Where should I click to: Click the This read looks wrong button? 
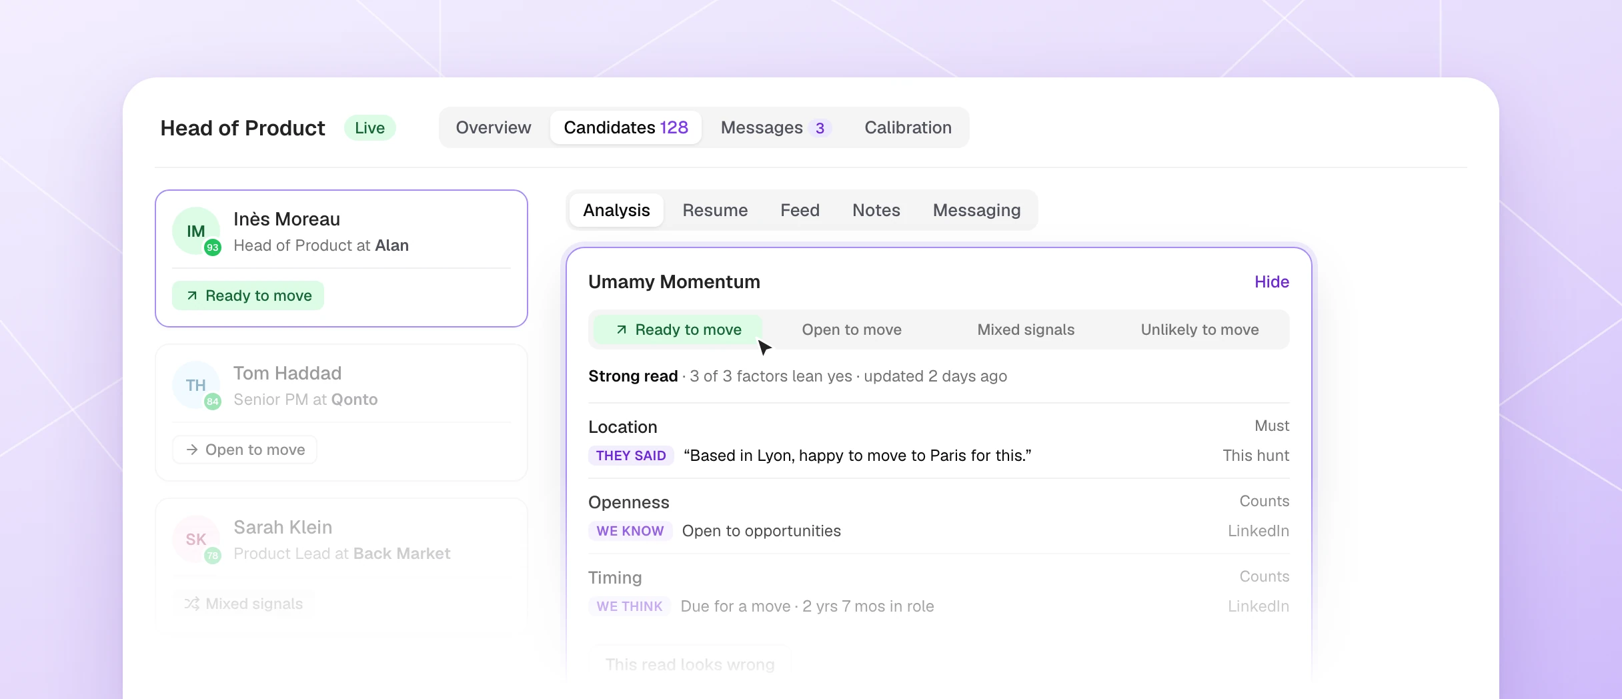point(690,664)
